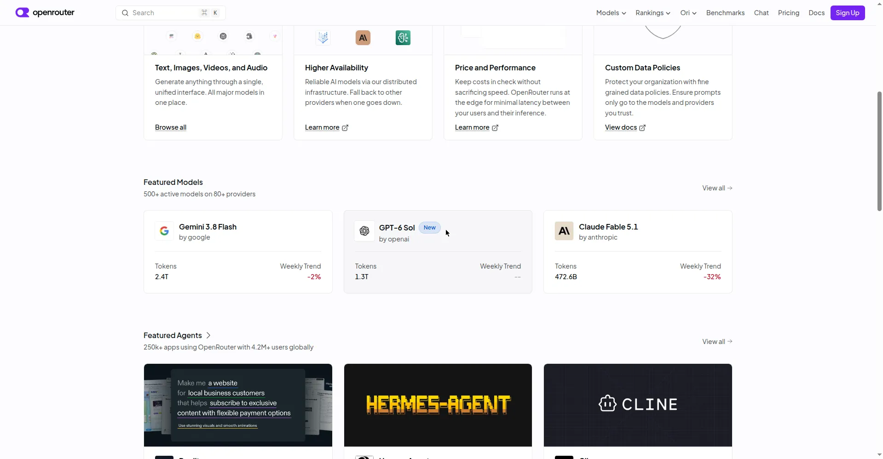This screenshot has width=883, height=459.
Task: Click the external link icon next to Learn more under Price and Performance
Action: tap(495, 128)
